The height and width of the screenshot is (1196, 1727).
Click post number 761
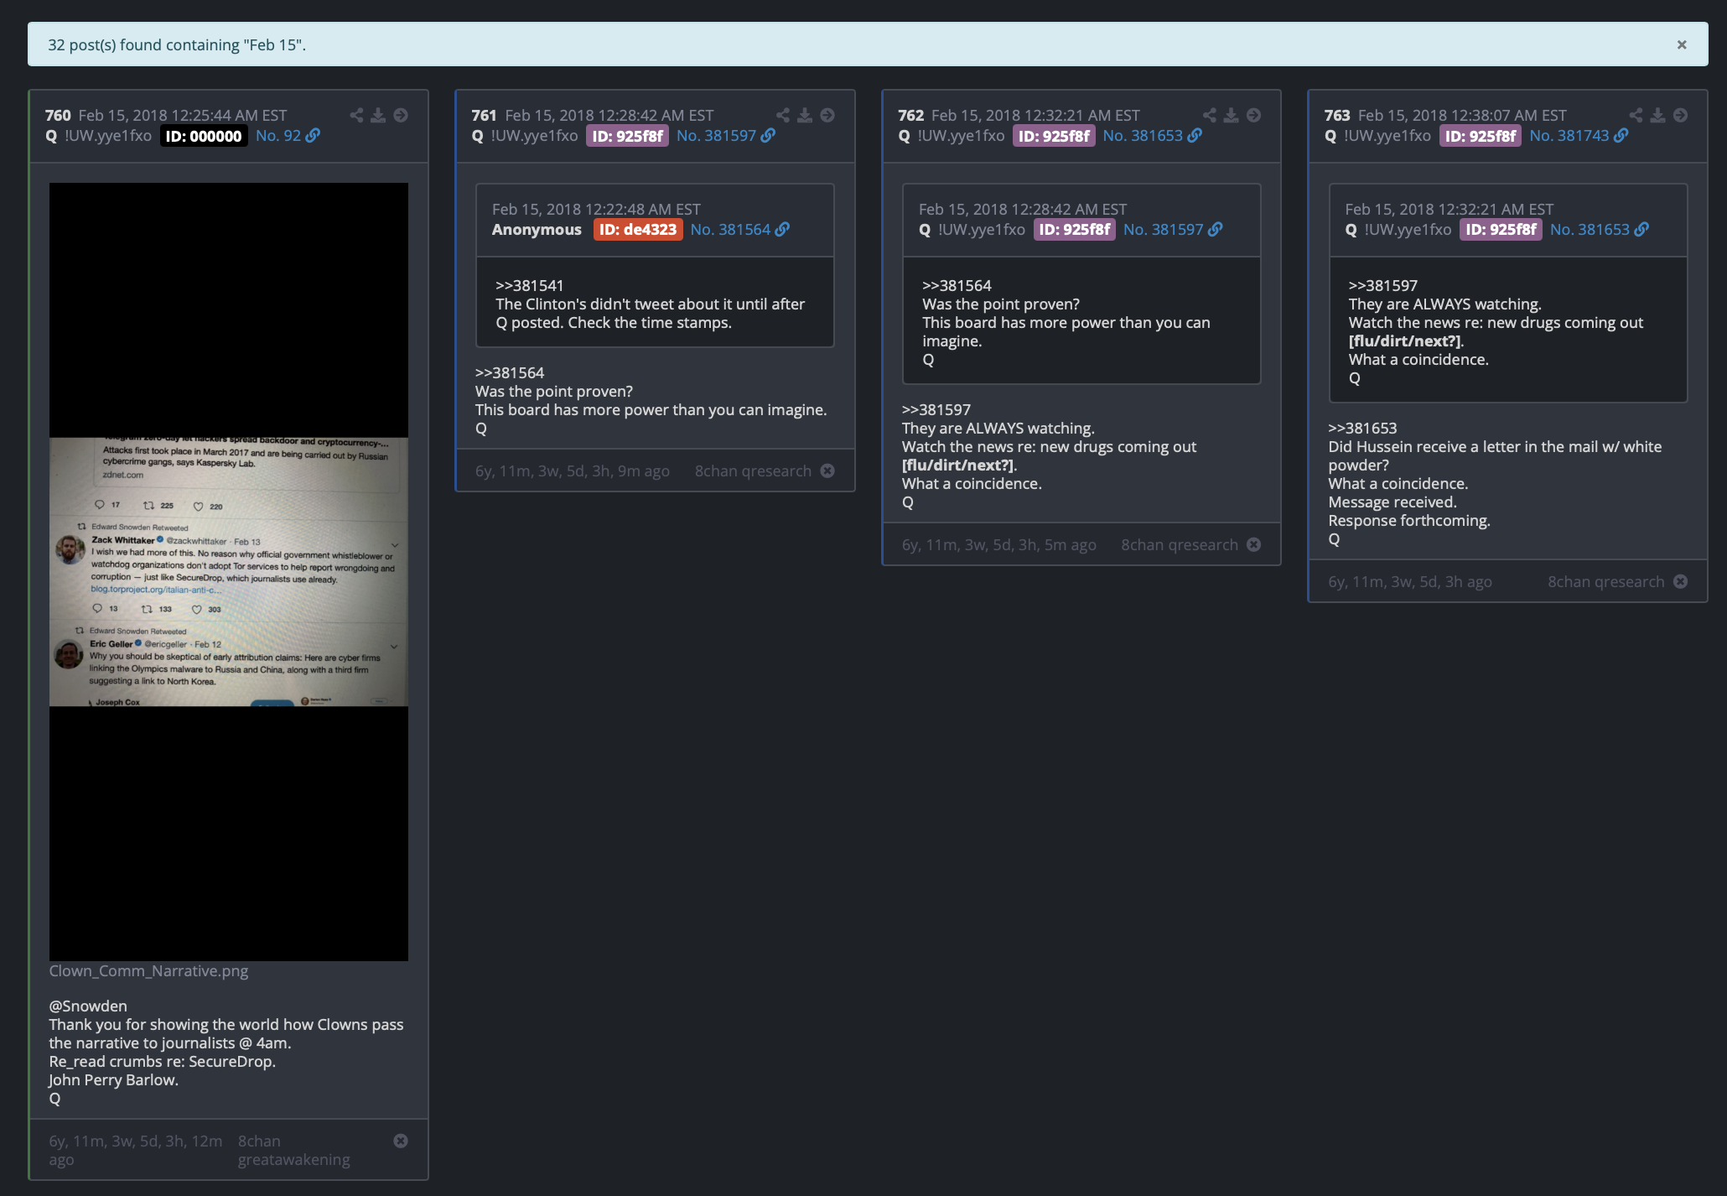click(x=484, y=115)
